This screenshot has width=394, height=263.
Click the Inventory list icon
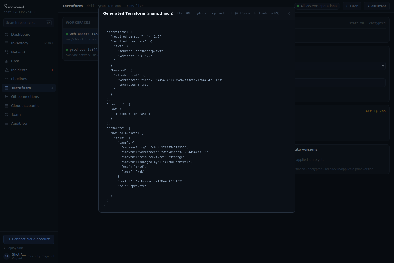tap(7, 43)
